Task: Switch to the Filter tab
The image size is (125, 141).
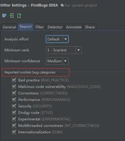Action: point(40,27)
